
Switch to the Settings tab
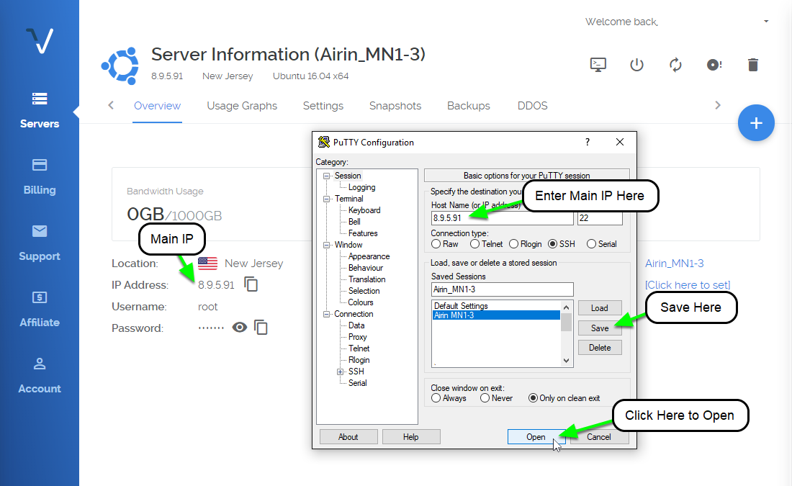pos(323,106)
